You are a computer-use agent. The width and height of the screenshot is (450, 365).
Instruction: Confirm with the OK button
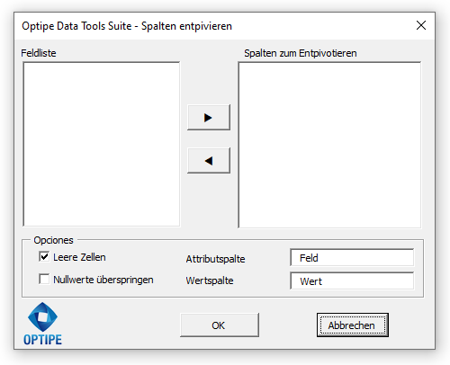(220, 325)
